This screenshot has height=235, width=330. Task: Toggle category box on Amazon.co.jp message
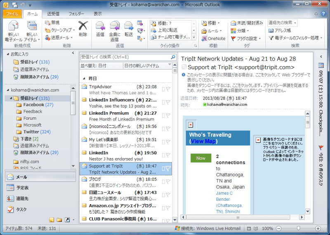pos(163,208)
